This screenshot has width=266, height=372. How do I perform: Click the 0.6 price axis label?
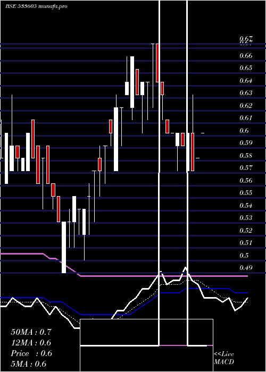244,131
